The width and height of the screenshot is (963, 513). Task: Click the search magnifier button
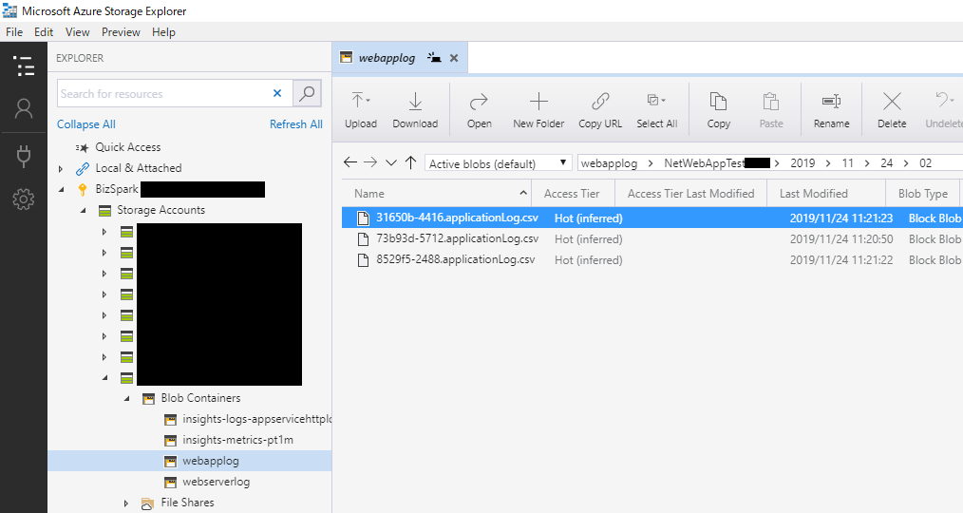tap(307, 93)
